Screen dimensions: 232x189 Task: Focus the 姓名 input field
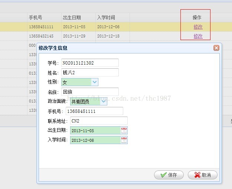coord(90,72)
